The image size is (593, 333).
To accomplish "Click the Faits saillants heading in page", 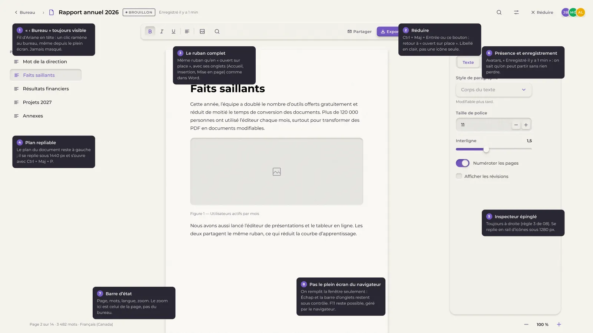I will pos(228,89).
